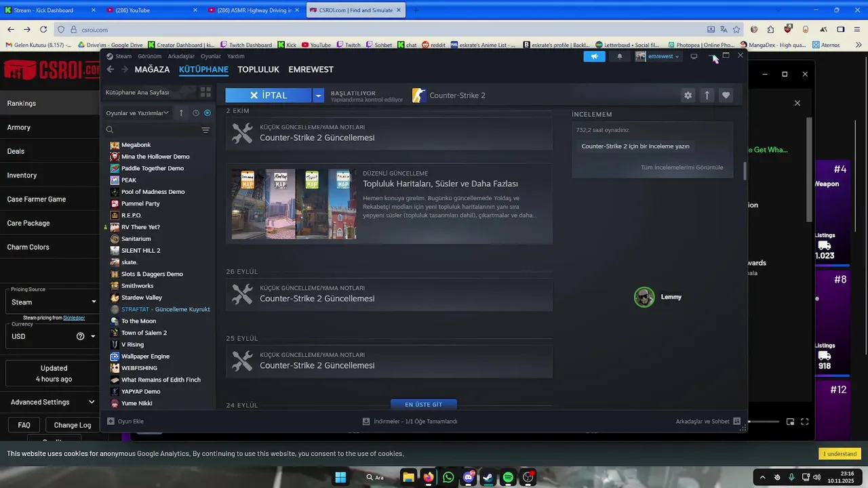View all reviews link

[682, 167]
